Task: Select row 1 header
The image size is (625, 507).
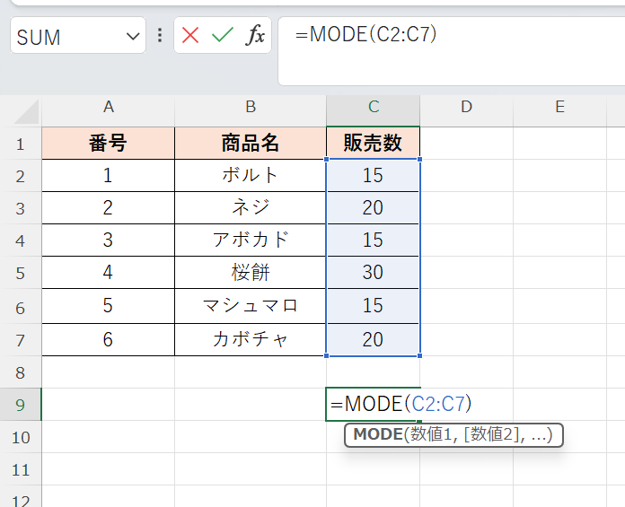Action: [x=21, y=144]
